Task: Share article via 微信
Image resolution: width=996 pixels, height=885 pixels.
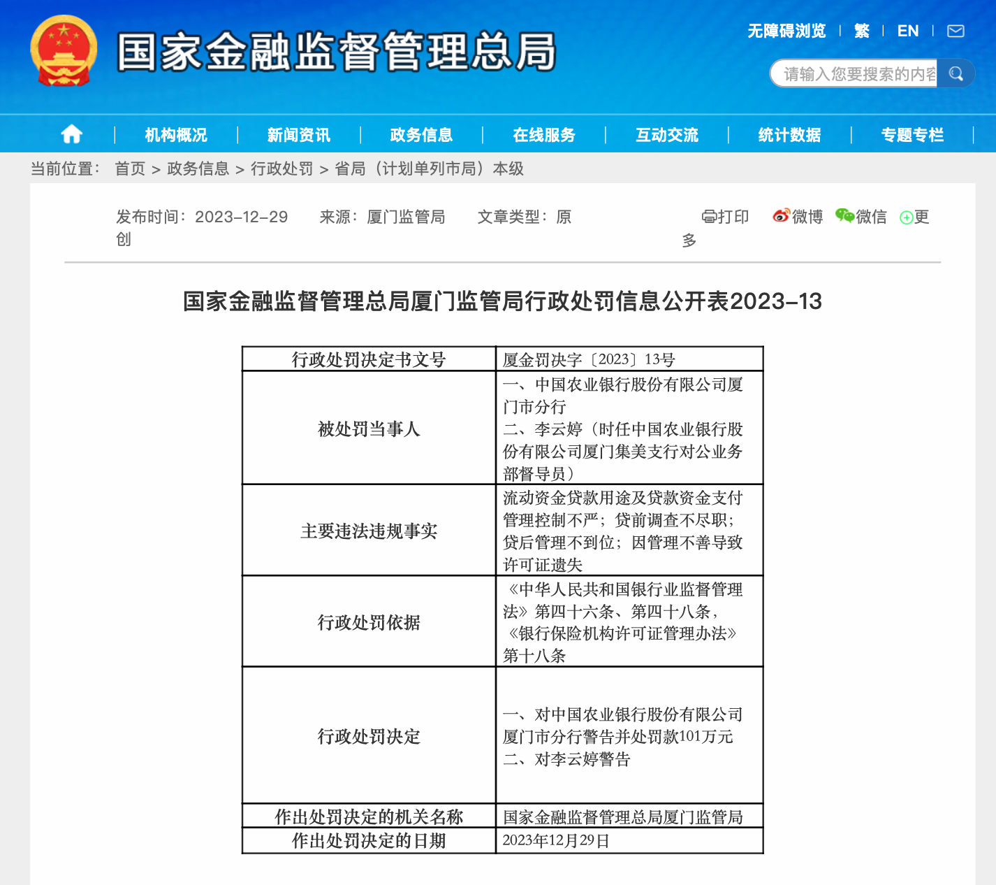Action: coord(861,217)
